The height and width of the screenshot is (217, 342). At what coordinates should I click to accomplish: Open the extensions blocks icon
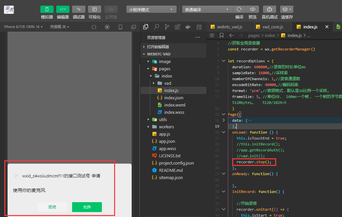click(178, 27)
